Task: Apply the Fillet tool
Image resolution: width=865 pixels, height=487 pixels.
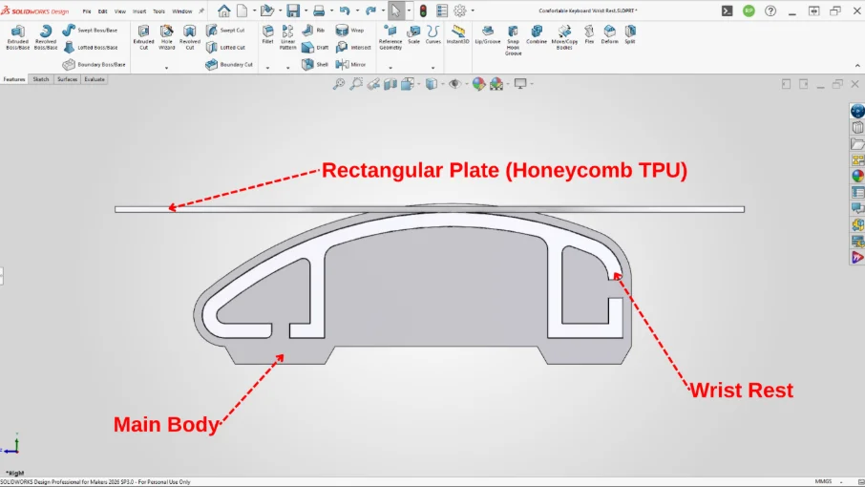Action: (267, 34)
